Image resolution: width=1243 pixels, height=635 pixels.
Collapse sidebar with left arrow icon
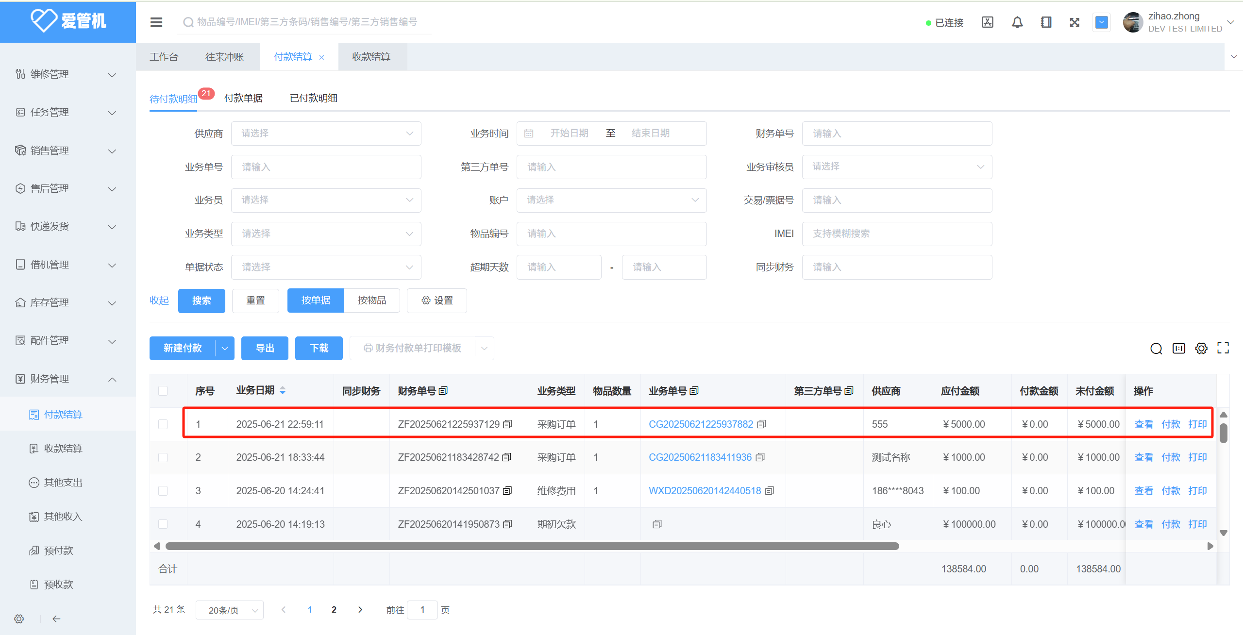click(56, 619)
